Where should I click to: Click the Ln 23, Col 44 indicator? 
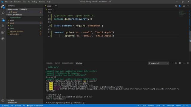point(142,106)
